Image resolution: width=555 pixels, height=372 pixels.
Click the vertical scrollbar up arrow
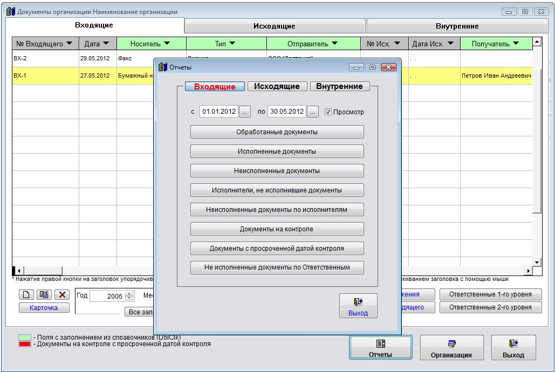tap(537, 42)
